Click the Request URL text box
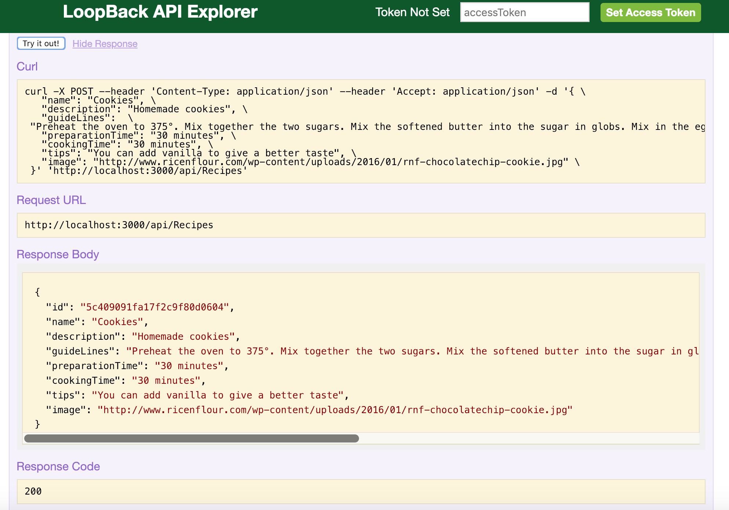Image resolution: width=729 pixels, height=510 pixels. (x=361, y=225)
